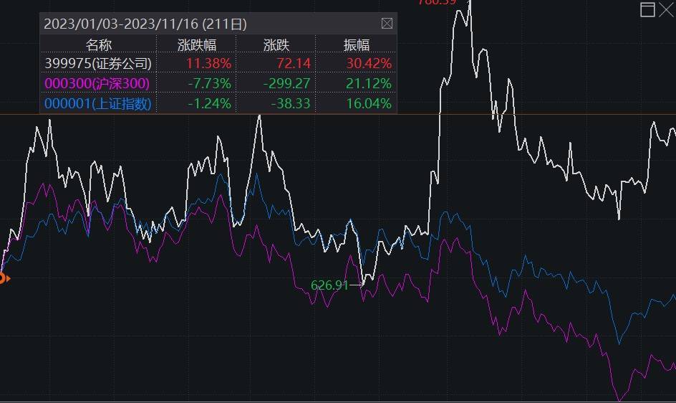Viewport: 676px width, 403px height.
Task: Click the red high price label at top
Action: click(x=437, y=2)
